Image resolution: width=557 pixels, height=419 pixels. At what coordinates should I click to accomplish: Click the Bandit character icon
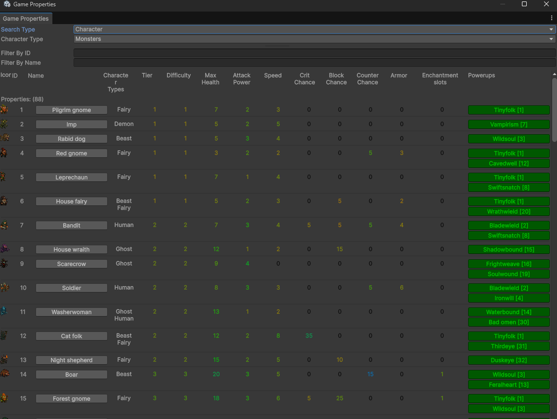(4, 225)
